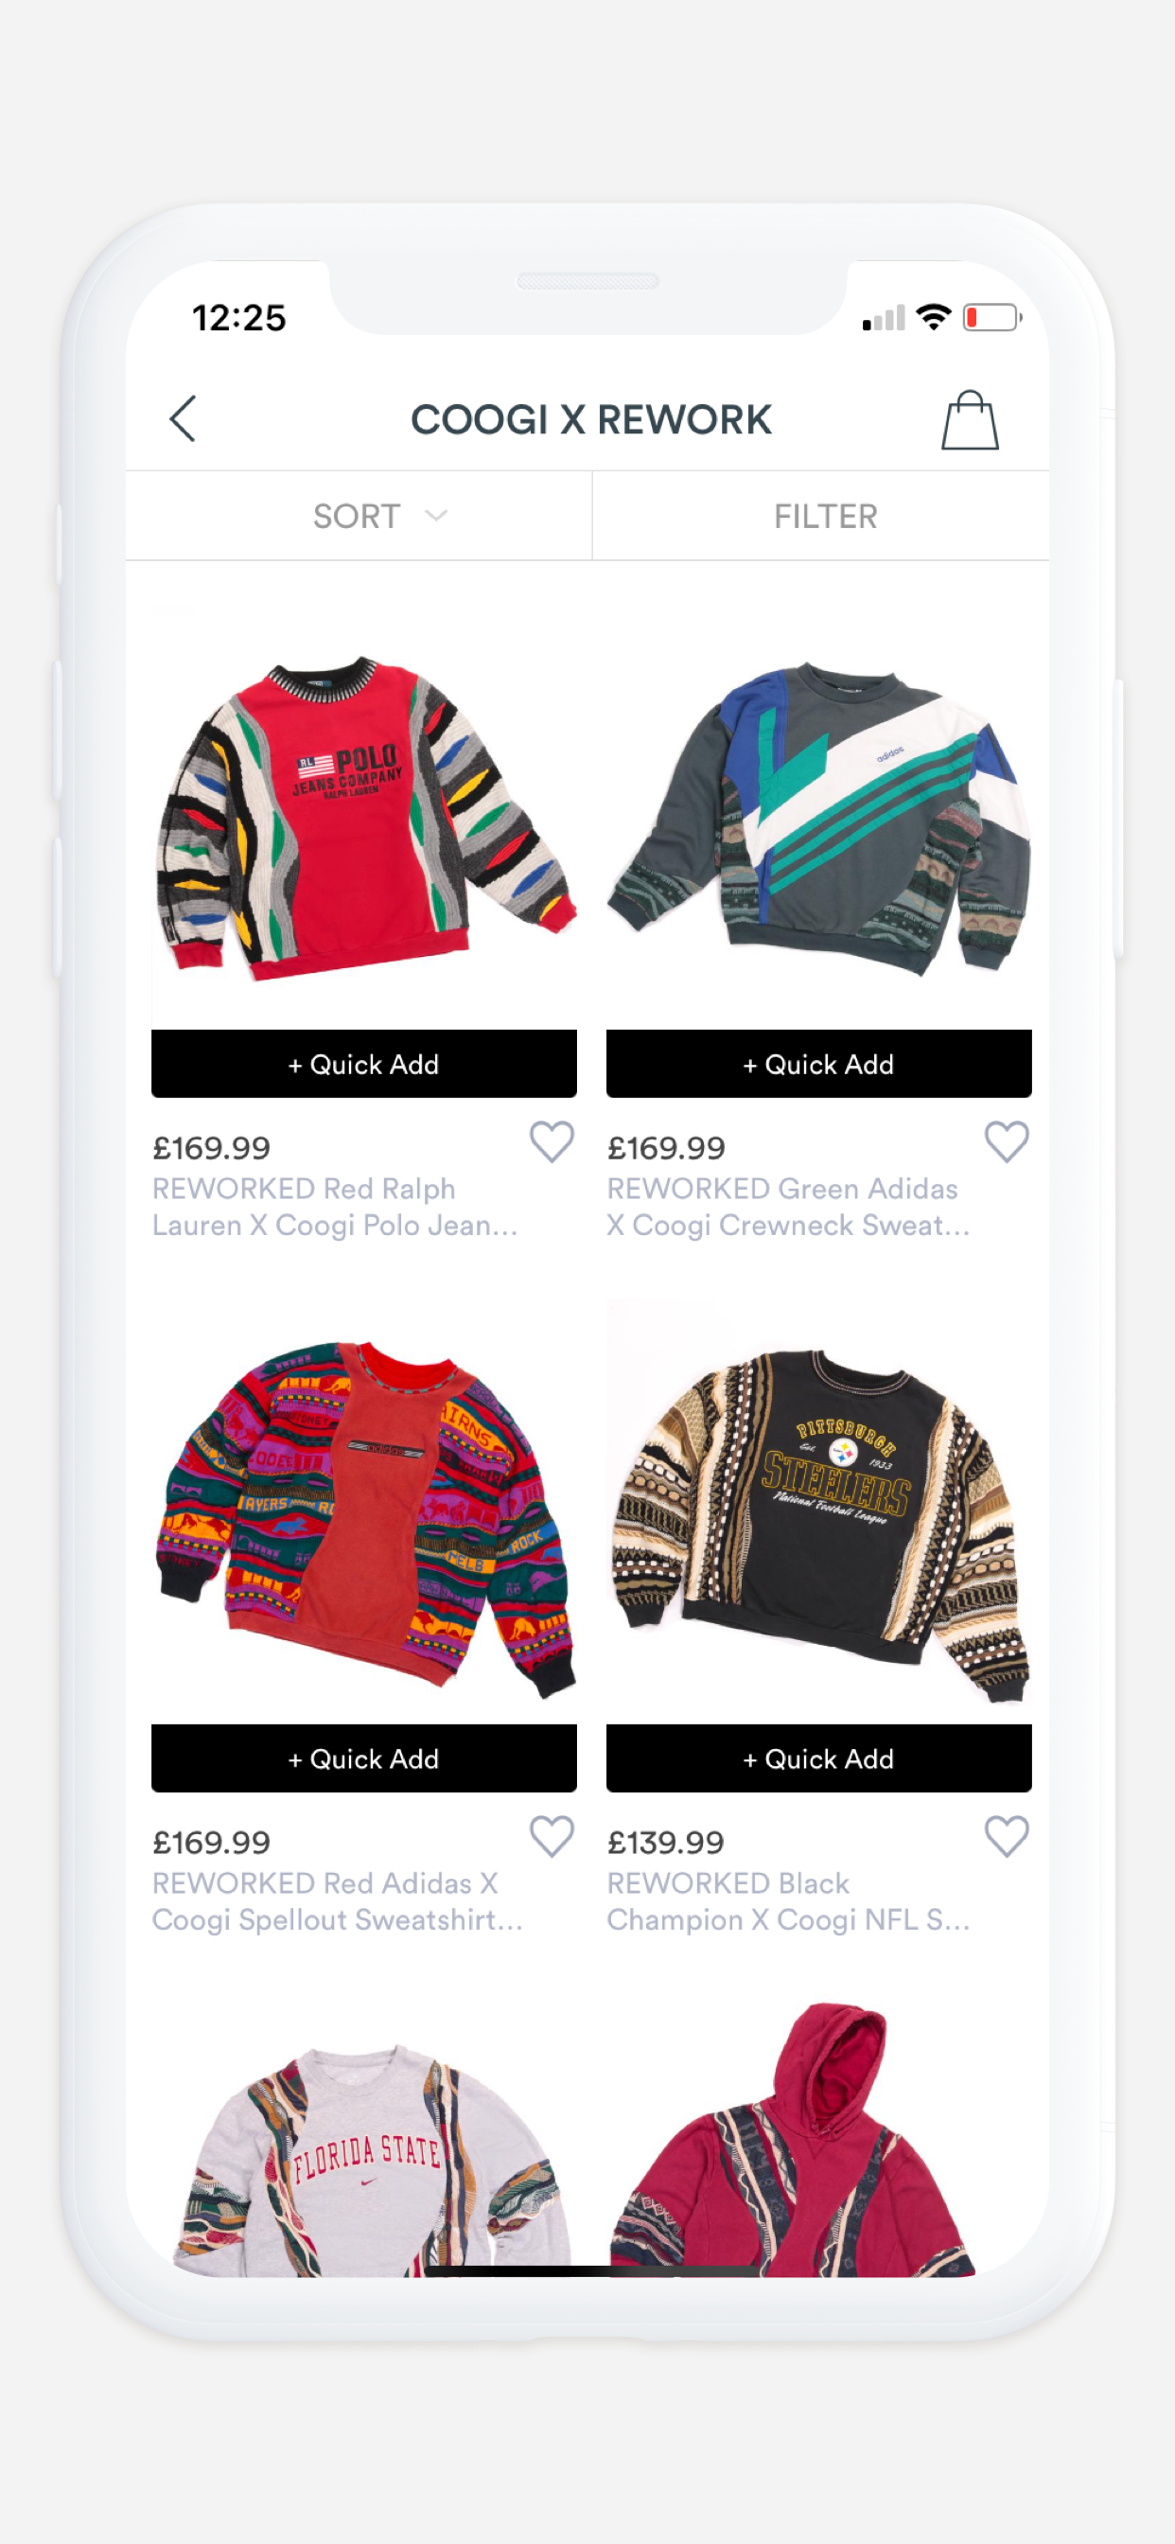Open the shopping bag icon

tap(970, 419)
